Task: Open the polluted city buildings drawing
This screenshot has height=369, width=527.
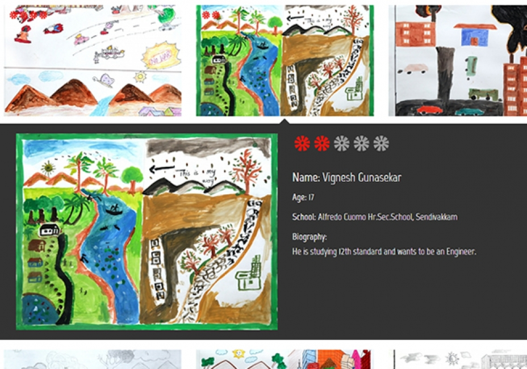Action: 458,61
